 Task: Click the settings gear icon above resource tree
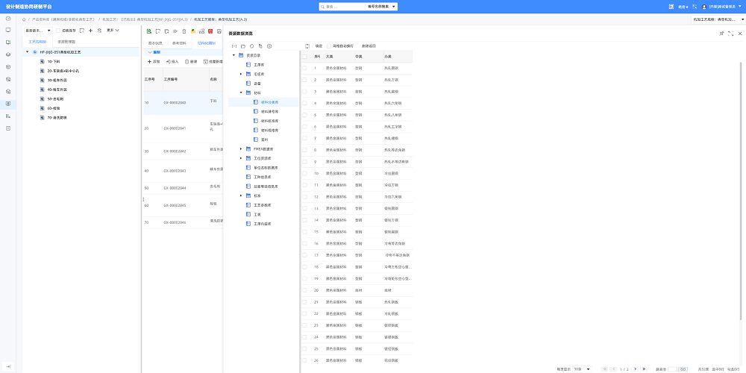pos(269,46)
